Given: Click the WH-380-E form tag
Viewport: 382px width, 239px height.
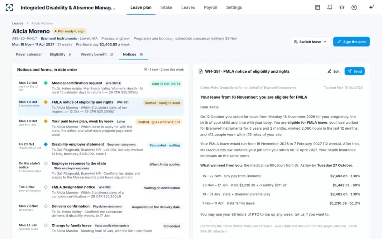Looking at the screenshot, I should coord(113,83).
